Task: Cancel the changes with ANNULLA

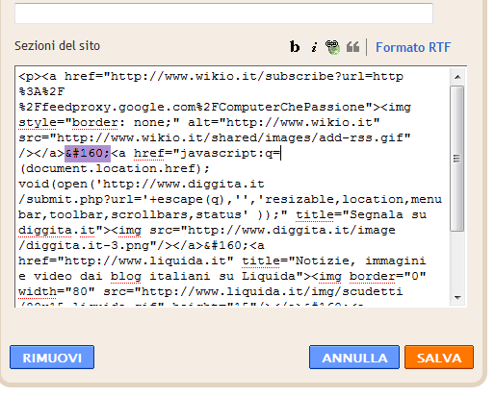Action: pos(354,358)
